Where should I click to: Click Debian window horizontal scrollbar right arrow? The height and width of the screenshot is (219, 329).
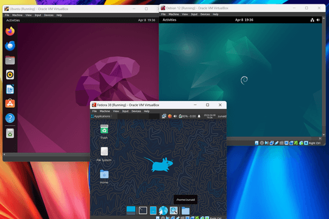point(320,139)
